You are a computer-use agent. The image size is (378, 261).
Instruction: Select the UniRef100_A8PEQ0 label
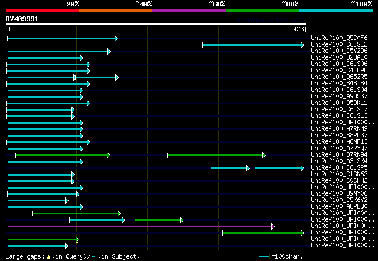click(339, 207)
